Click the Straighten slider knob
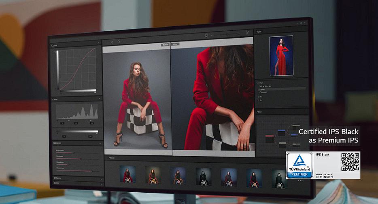Screen dimensions: 378x204 (68, 165)
